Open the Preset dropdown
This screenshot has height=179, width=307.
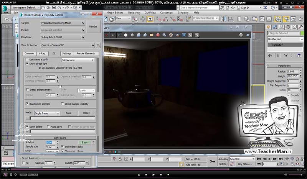(63, 30)
